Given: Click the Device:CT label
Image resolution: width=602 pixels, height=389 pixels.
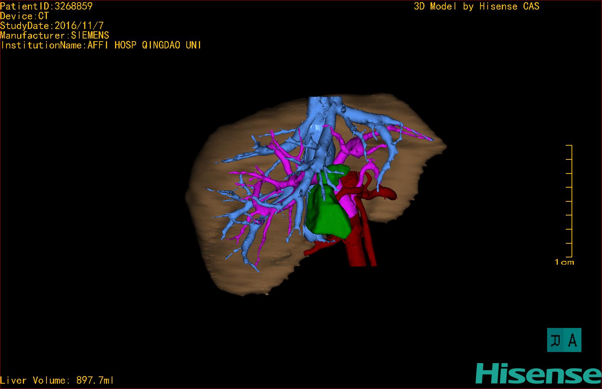Looking at the screenshot, I should [24, 16].
